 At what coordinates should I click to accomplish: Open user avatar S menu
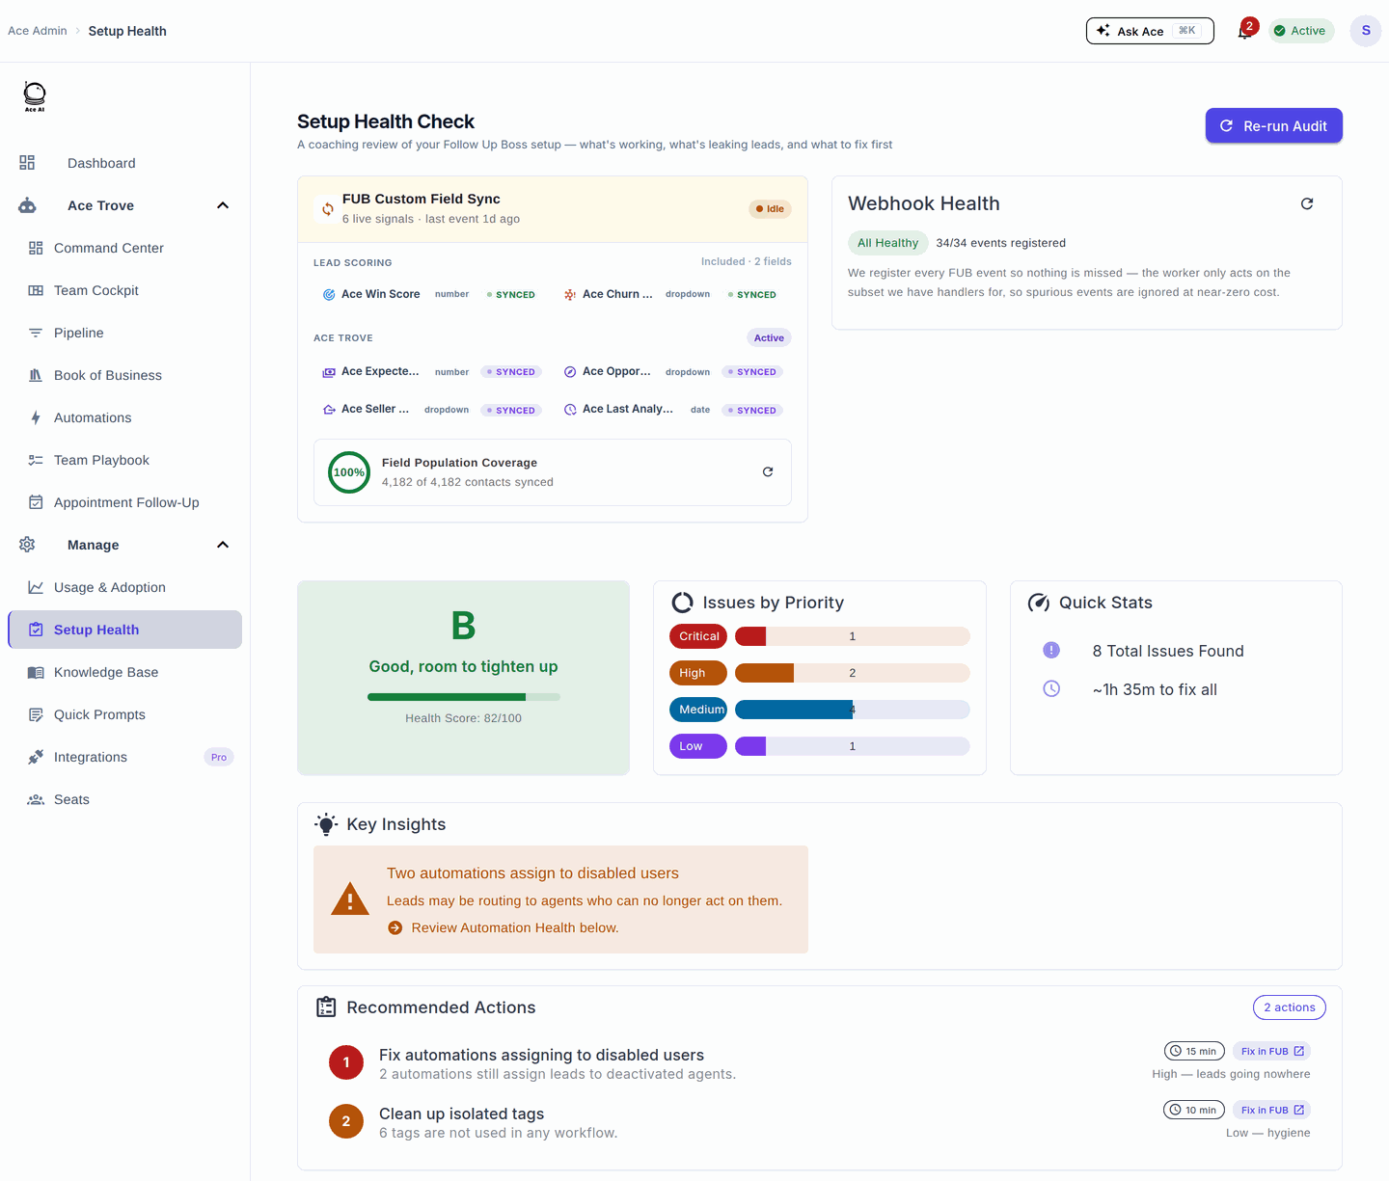pos(1366,31)
